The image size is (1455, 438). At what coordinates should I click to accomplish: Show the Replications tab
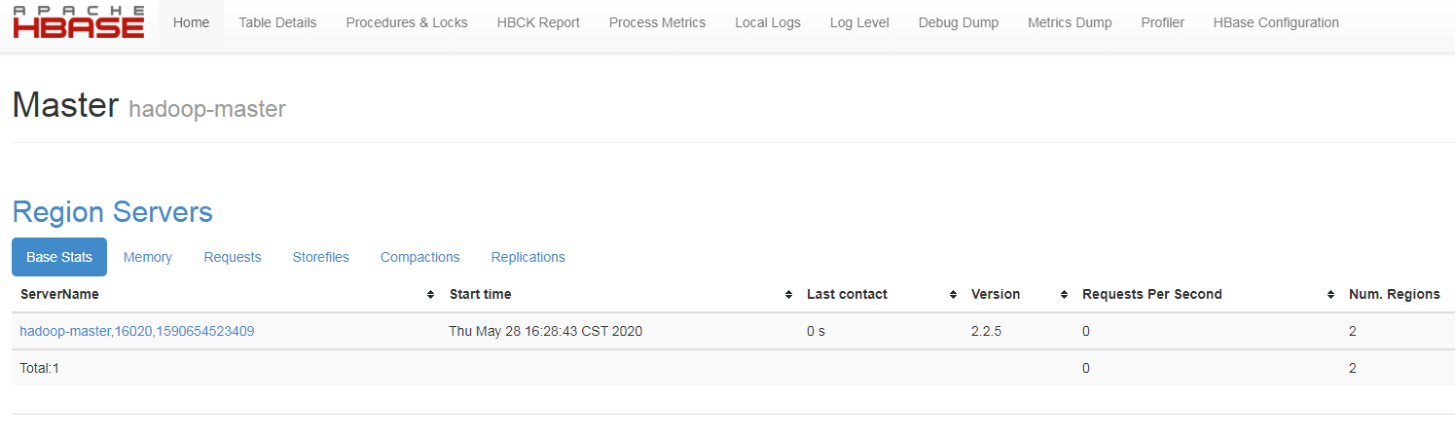(528, 257)
